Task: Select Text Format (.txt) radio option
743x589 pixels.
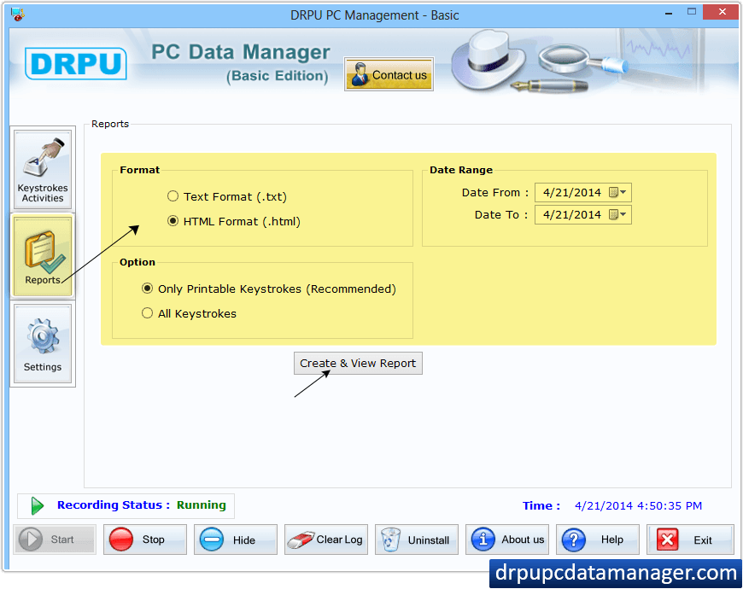Action: 227,196
